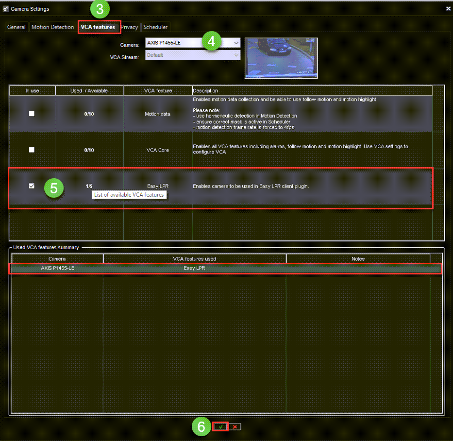
Task: Click the VCA features used column header
Action: (194, 258)
